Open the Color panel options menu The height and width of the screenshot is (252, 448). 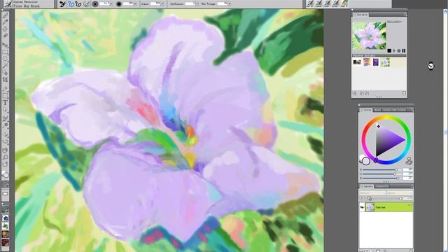pos(412,110)
